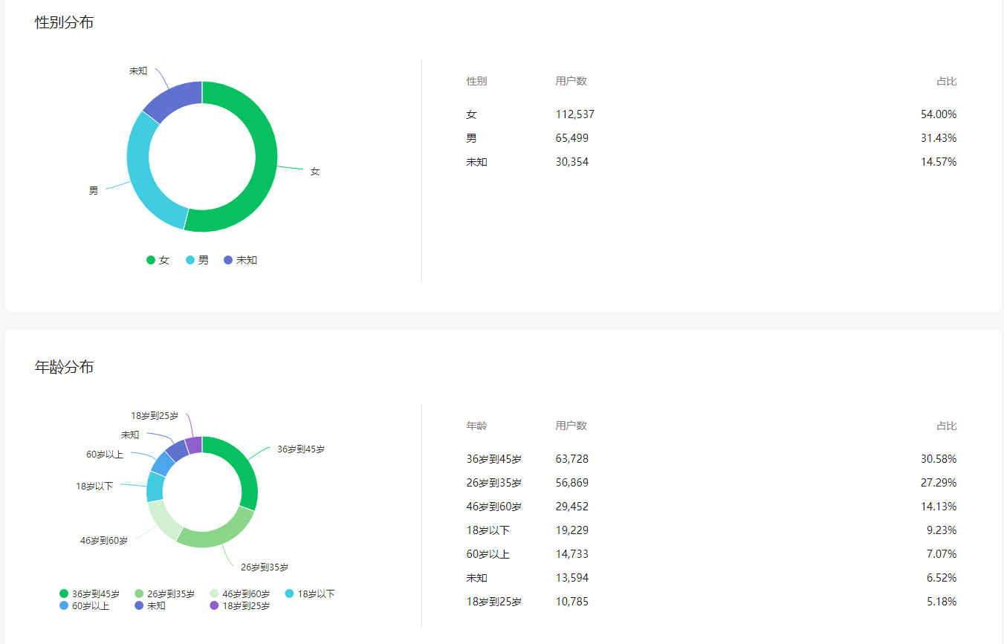Click the 男 row label in gender table
The image size is (1004, 644).
point(472,138)
